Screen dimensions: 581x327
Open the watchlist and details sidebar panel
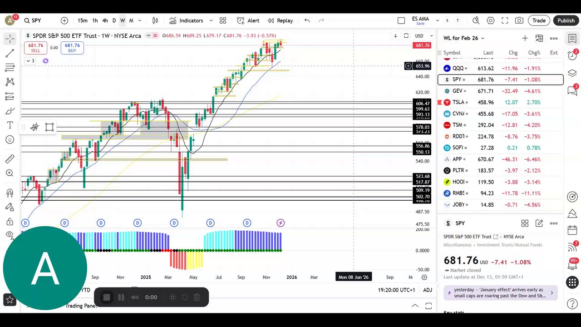[572, 39]
